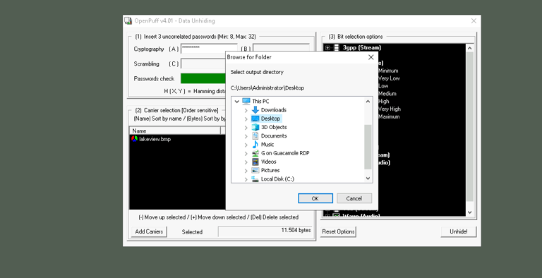The width and height of the screenshot is (542, 278).
Task: Click the Videos filmstrip icon
Action: click(x=255, y=162)
